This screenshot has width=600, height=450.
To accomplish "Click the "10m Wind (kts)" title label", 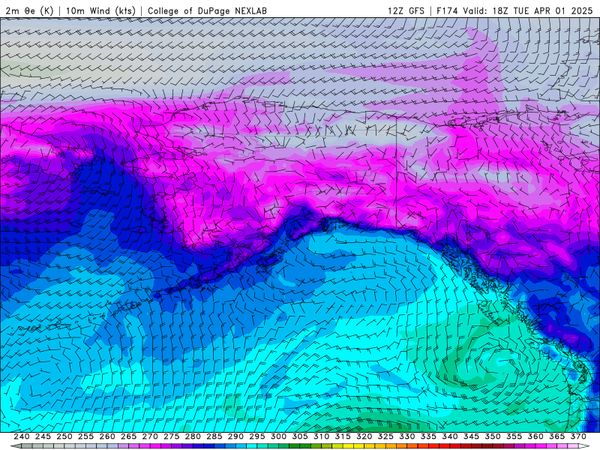I will tap(100, 10).
